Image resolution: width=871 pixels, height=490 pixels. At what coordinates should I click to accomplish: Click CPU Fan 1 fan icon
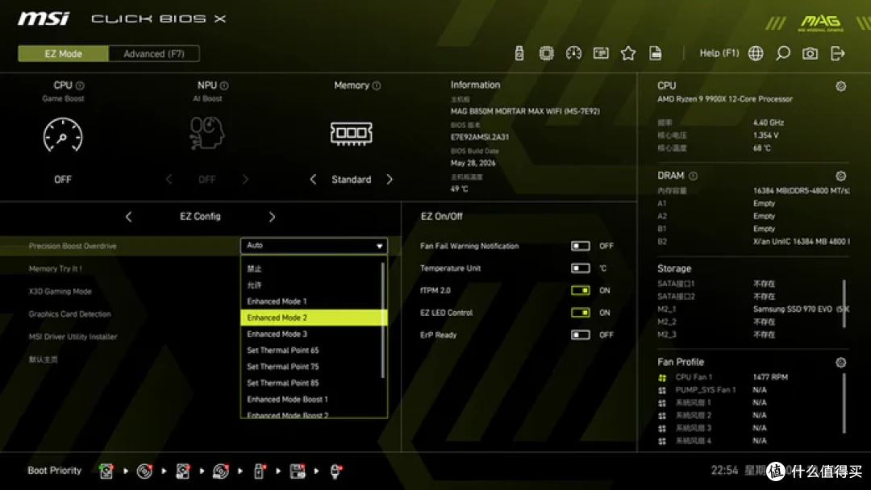(662, 377)
